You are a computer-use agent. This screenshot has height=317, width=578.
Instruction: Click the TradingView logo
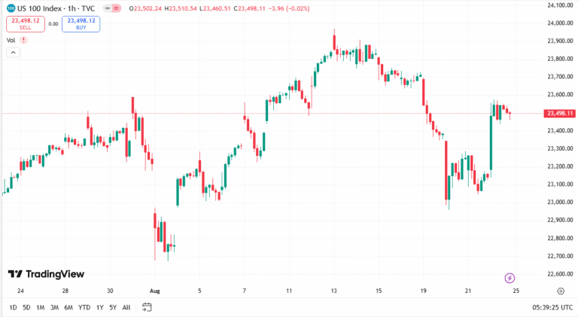coord(46,275)
